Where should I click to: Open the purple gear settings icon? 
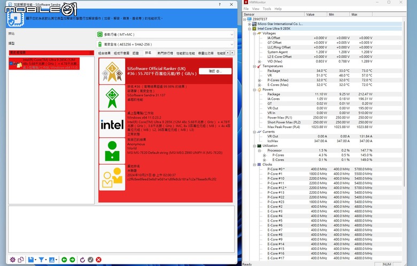coord(12,260)
